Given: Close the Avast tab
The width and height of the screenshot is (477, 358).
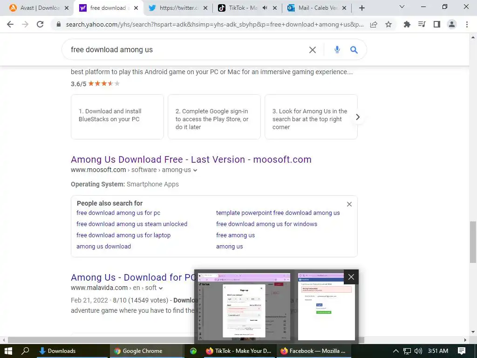Looking at the screenshot, I should point(67,8).
